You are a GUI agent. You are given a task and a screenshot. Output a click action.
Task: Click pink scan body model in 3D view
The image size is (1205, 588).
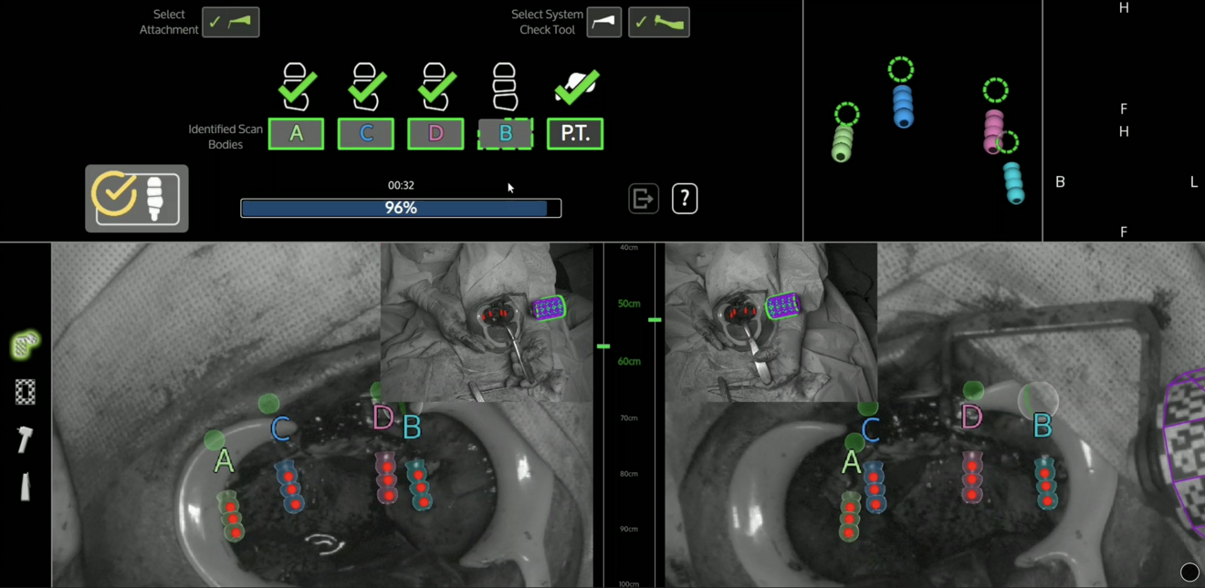993,131
